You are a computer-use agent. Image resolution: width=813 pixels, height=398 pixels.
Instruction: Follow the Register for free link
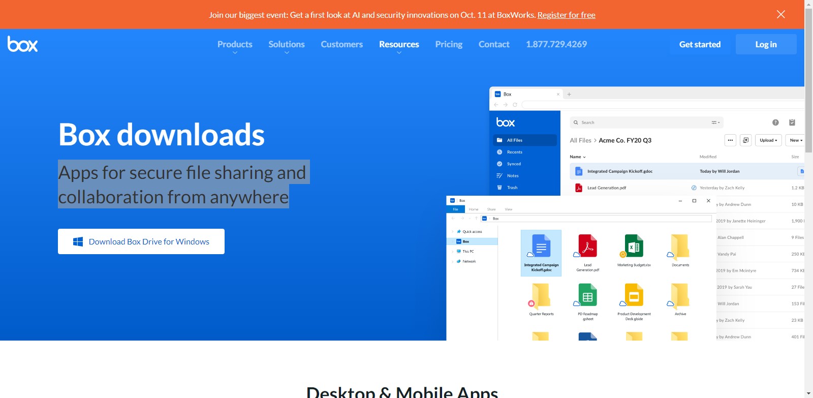[x=566, y=15]
